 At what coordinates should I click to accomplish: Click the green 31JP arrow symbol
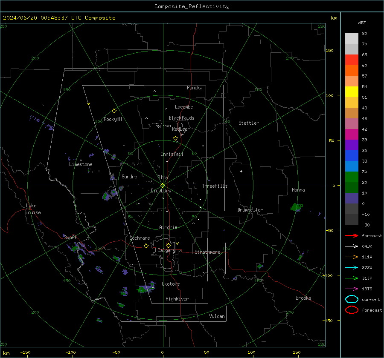tap(352, 278)
